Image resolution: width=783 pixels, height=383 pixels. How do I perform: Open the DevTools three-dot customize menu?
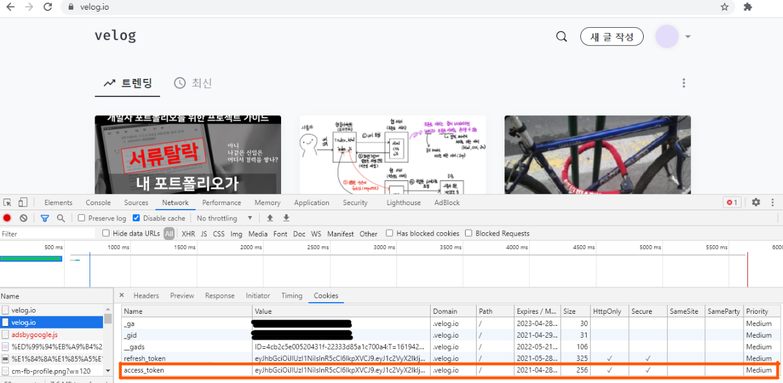click(773, 202)
